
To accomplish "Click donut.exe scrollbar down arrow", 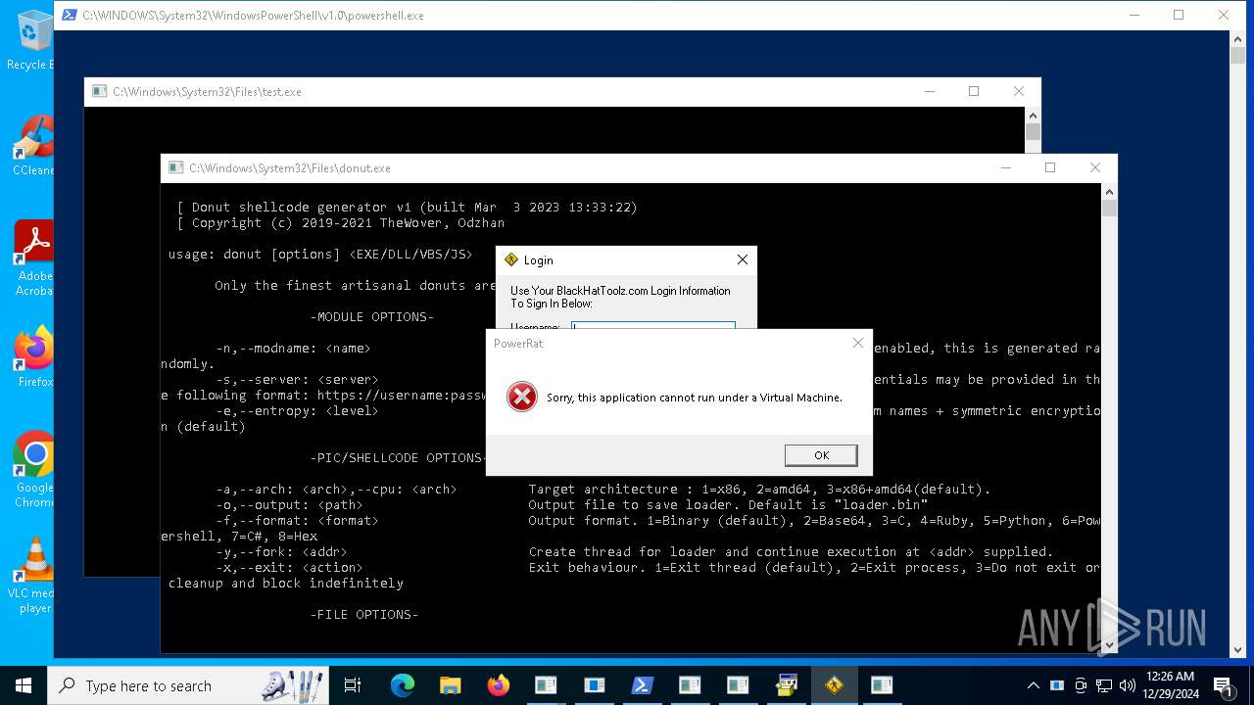I will coord(1109,645).
